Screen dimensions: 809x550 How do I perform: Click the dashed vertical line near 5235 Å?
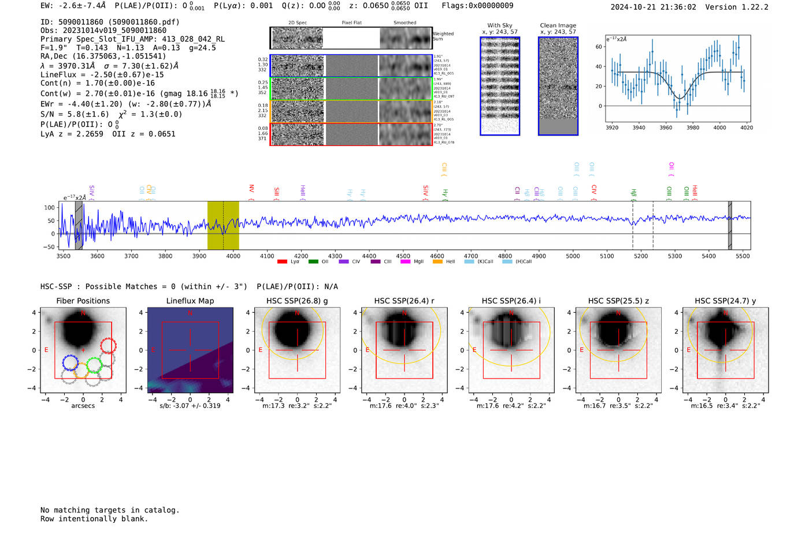tap(653, 225)
